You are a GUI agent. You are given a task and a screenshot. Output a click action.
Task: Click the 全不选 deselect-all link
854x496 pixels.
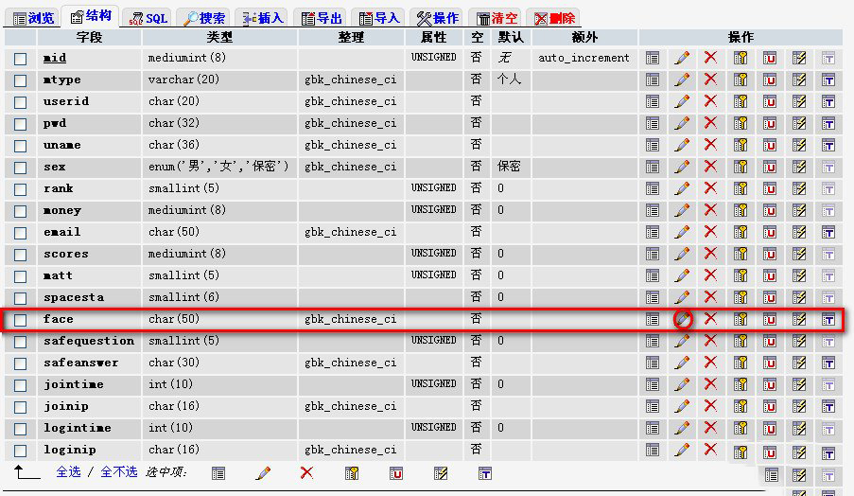[119, 471]
